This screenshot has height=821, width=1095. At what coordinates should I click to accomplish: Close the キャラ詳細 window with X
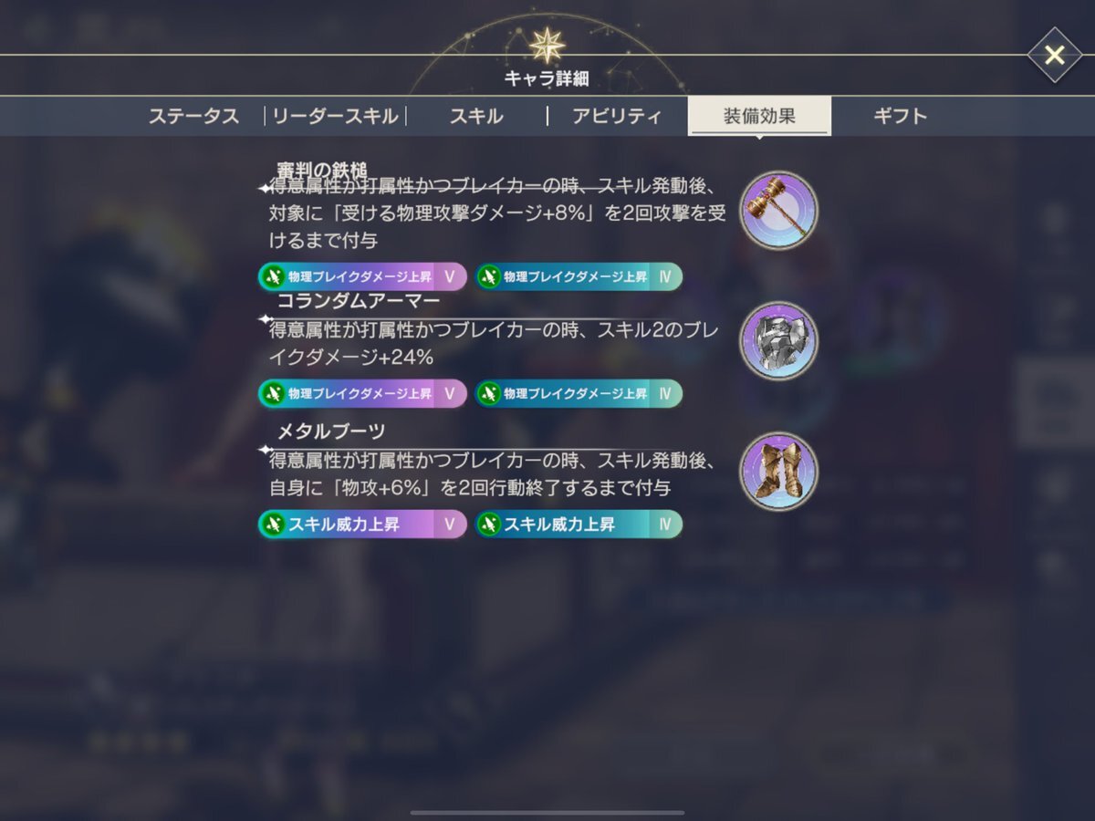[x=1054, y=55]
